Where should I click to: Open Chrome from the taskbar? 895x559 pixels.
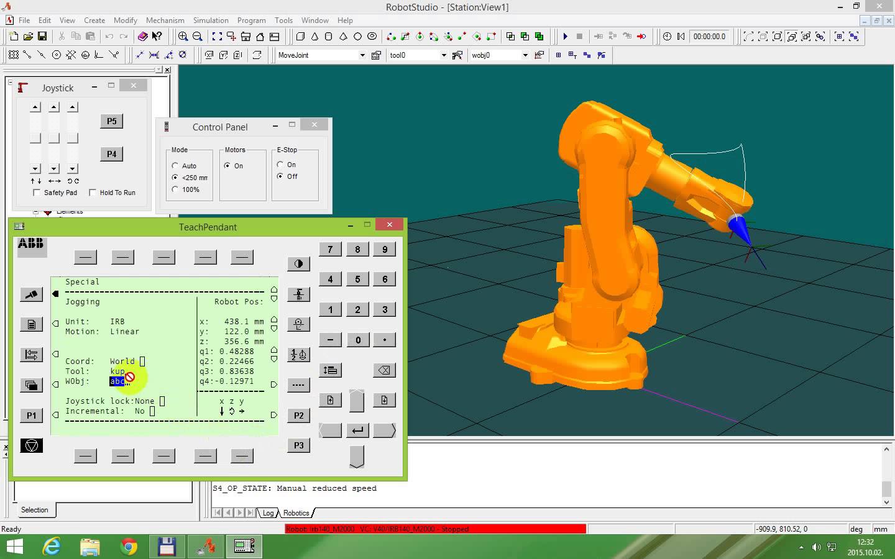(129, 547)
